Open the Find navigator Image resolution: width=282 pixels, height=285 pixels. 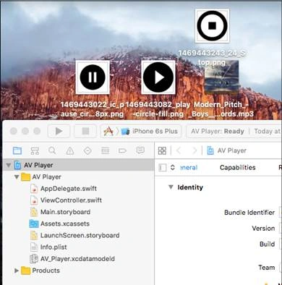click(x=52, y=151)
